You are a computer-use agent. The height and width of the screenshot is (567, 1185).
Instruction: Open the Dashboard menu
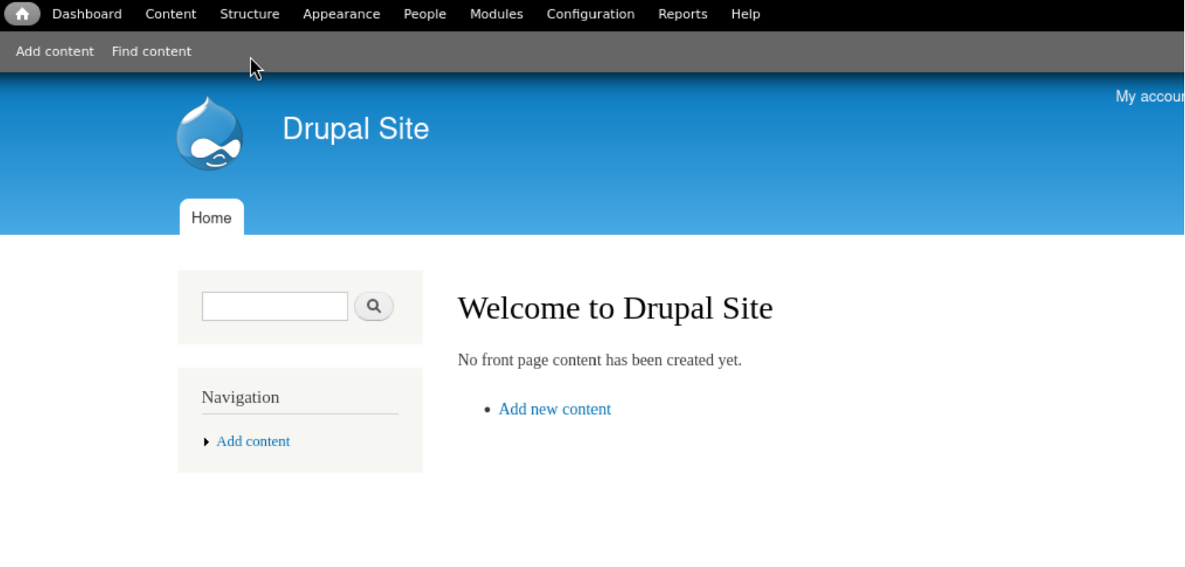(87, 14)
